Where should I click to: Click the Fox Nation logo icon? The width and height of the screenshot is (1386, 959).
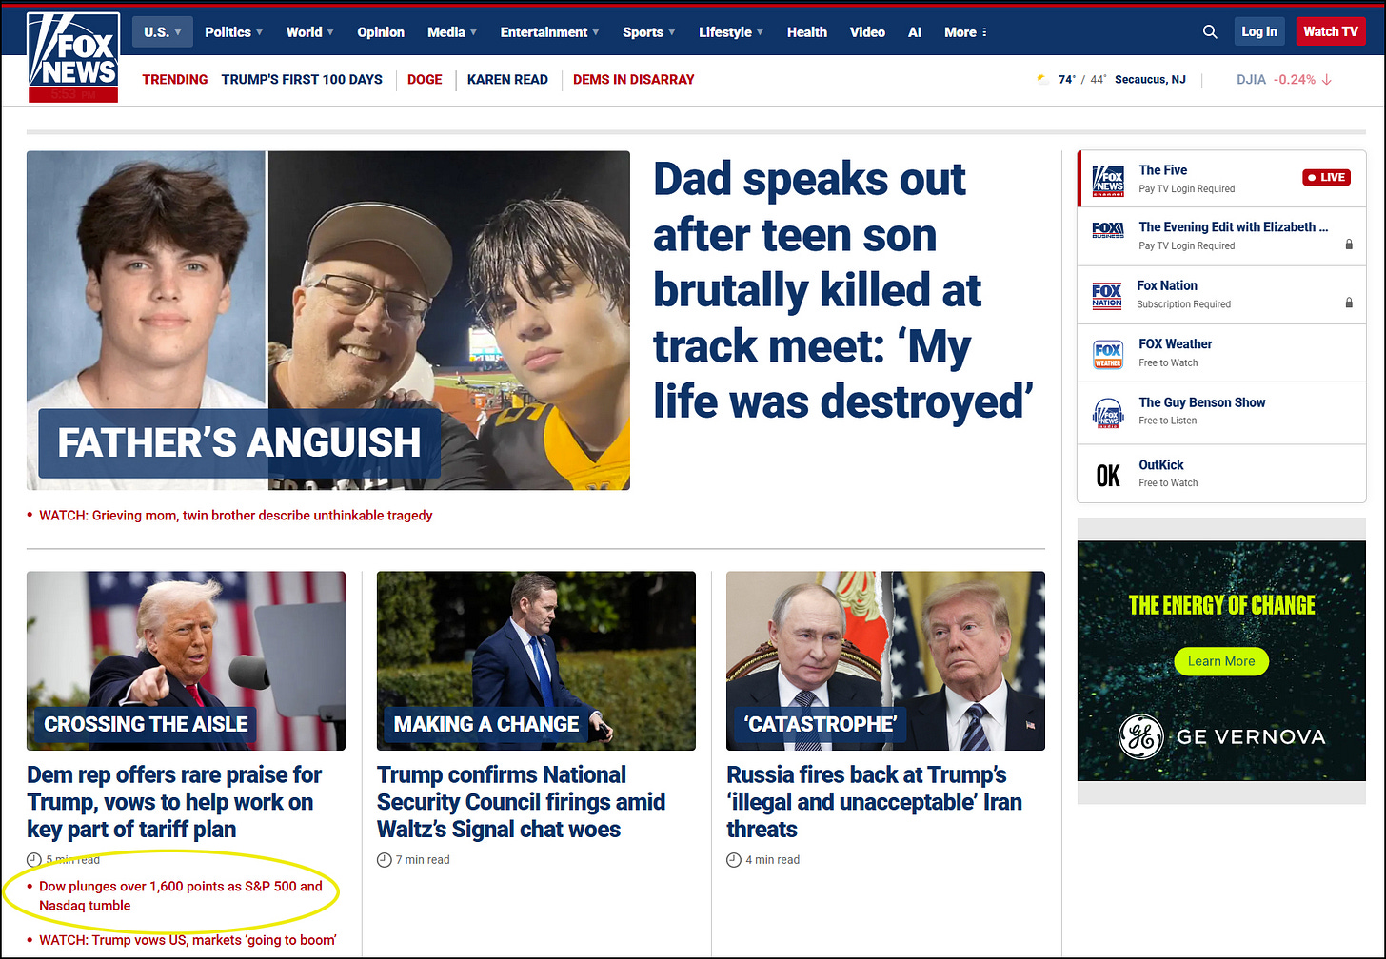(x=1107, y=296)
